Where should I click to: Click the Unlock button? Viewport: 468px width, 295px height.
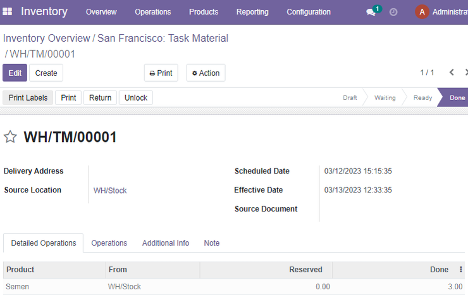coord(136,97)
